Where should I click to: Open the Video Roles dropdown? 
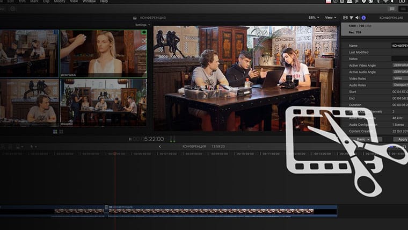[400, 78]
